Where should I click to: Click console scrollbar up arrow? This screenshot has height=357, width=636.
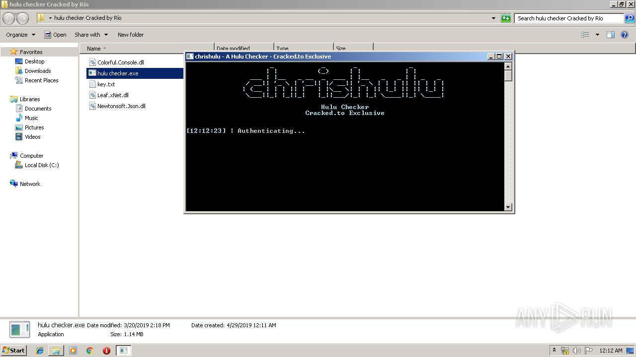tap(508, 65)
